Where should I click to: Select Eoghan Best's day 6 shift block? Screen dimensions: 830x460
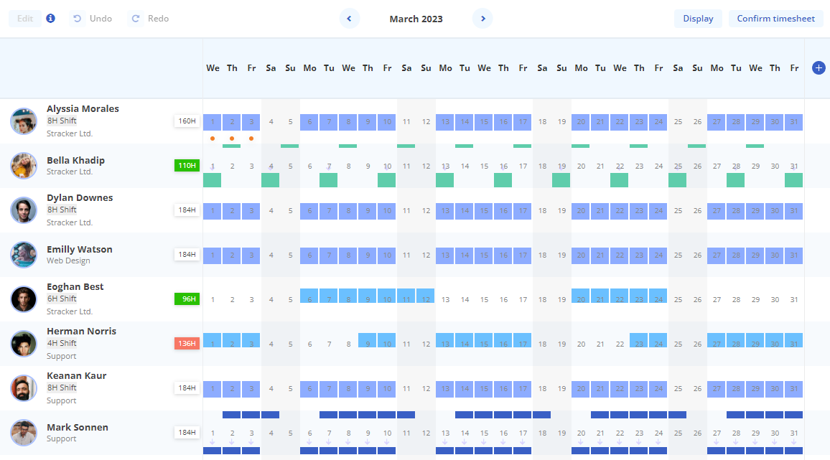pos(309,297)
